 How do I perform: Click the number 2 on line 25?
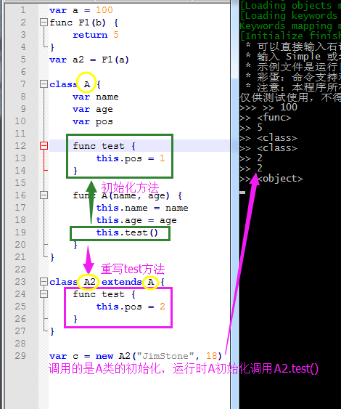(163, 307)
